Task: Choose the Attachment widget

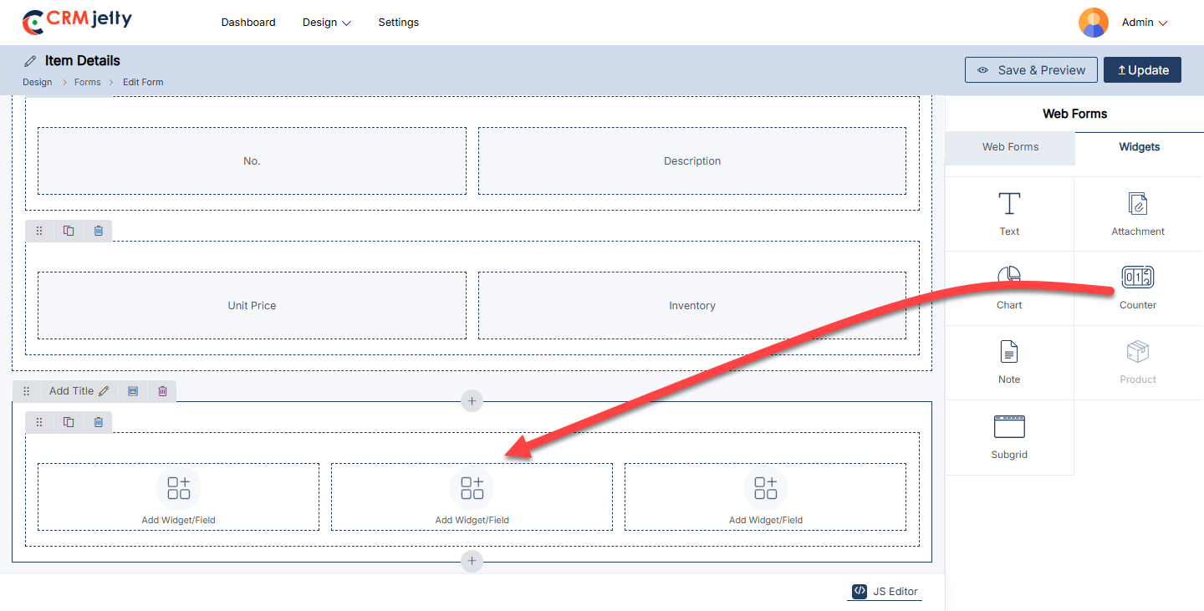Action: coord(1137,213)
